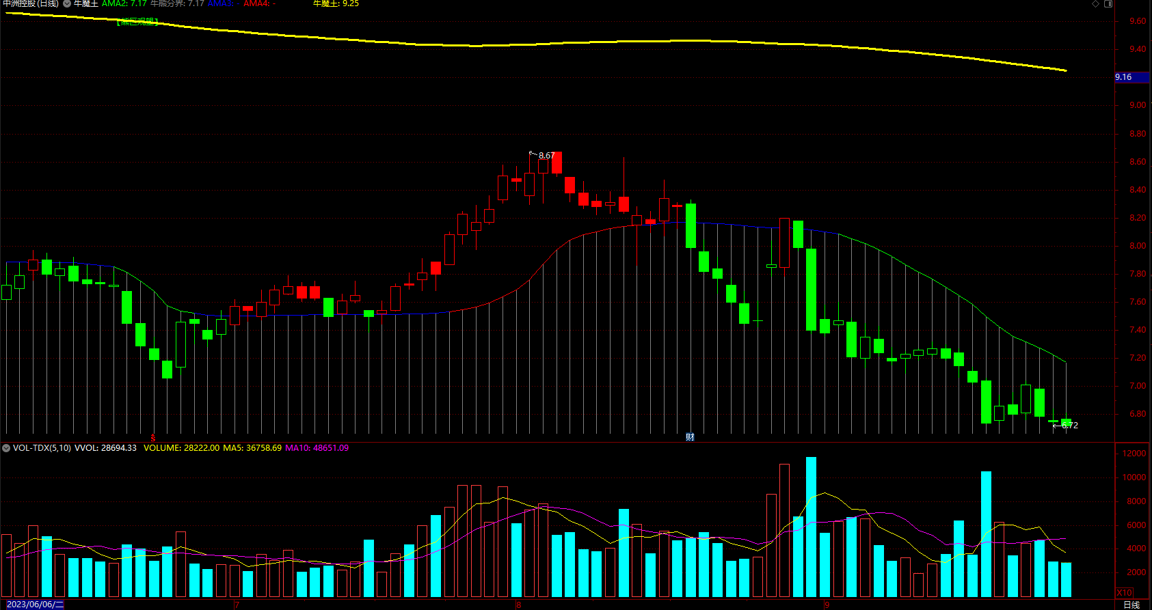Click the MA5: 36758.69 readout

[252, 448]
